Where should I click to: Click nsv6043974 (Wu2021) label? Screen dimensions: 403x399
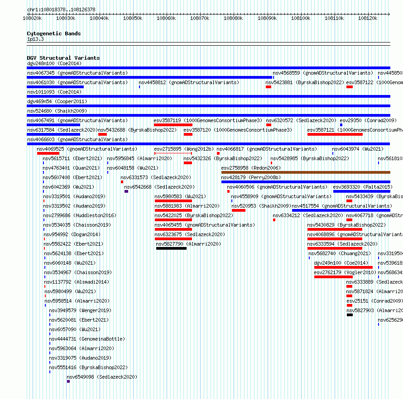point(358,149)
